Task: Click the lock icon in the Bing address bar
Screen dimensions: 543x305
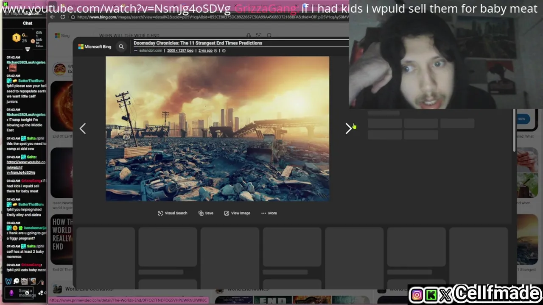Action: tap(73, 17)
